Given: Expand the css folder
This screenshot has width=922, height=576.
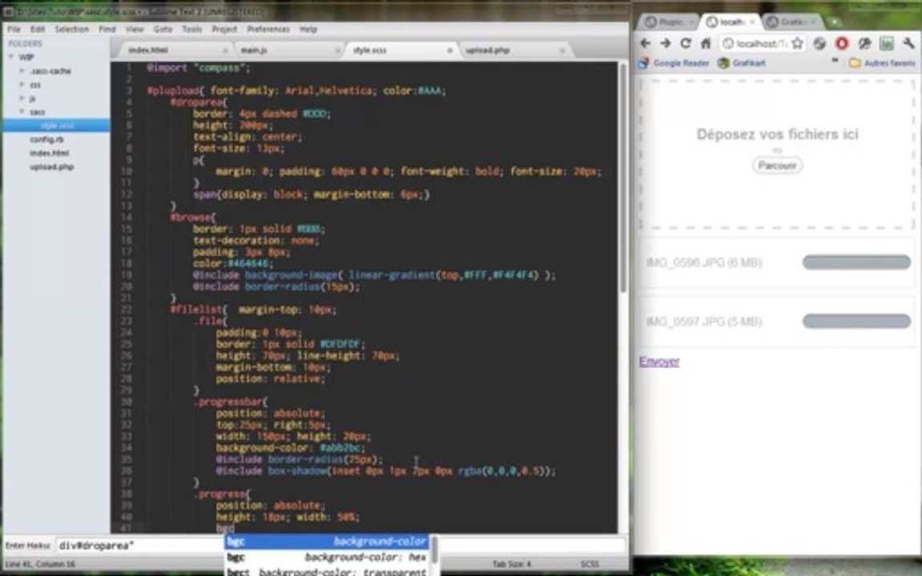Looking at the screenshot, I should pyautogui.click(x=22, y=85).
